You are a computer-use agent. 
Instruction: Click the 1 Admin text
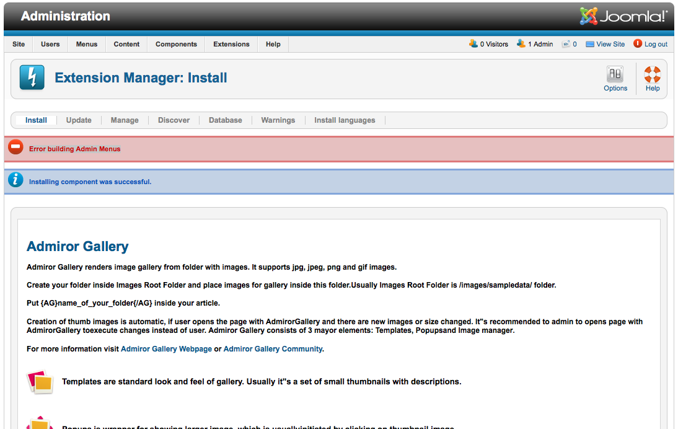pos(540,44)
